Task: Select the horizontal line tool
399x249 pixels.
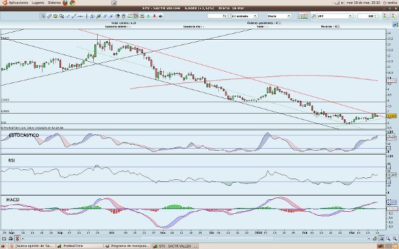Action: pyautogui.click(x=80, y=16)
